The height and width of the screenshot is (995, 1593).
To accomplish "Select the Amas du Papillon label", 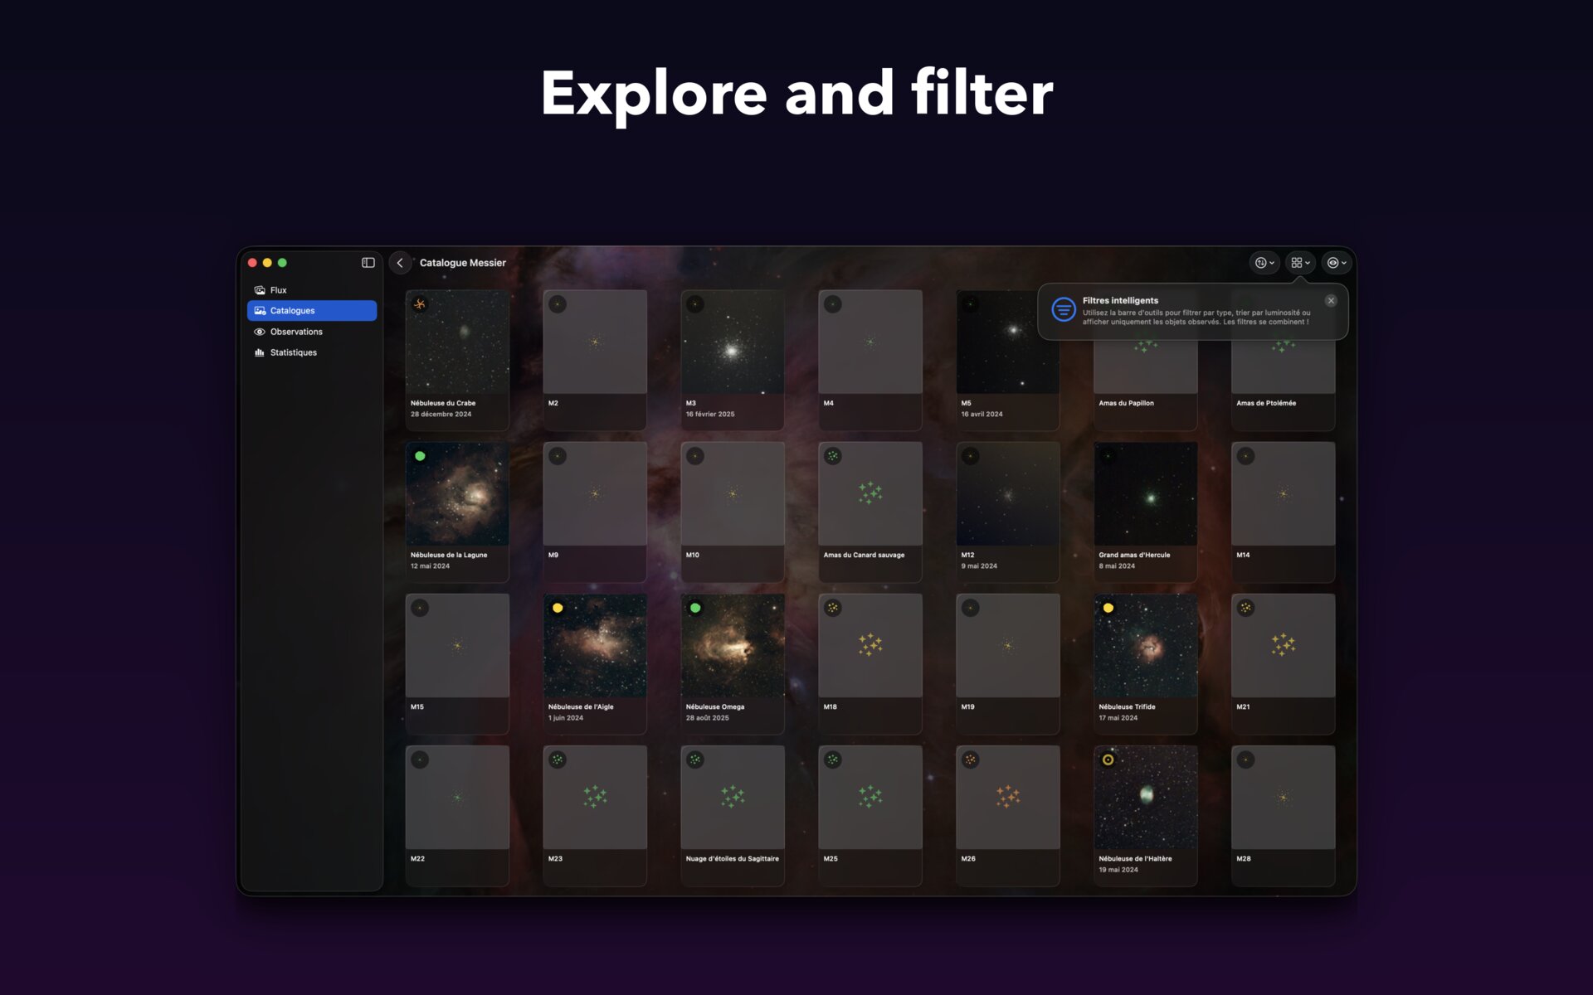I will (x=1126, y=403).
